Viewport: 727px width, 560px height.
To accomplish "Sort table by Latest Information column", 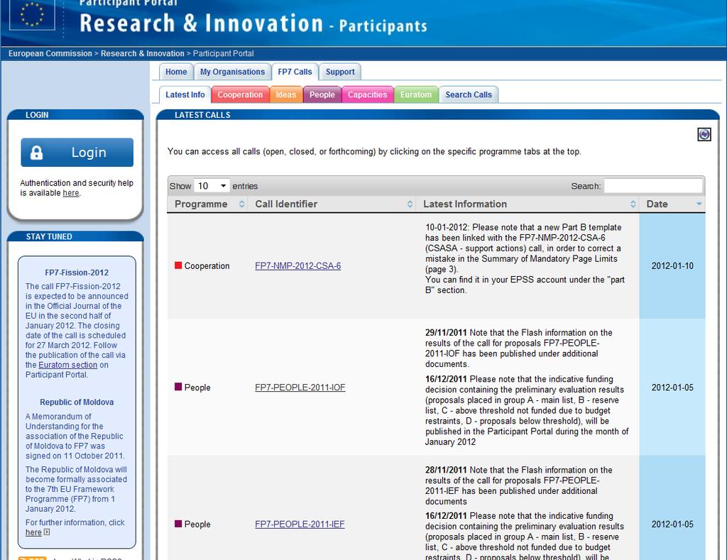I will (x=528, y=204).
